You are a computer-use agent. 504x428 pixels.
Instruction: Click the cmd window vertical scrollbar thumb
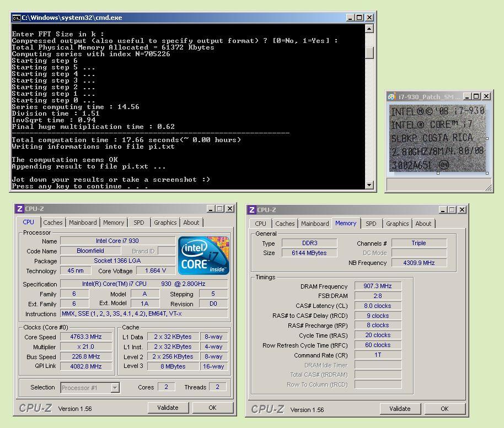(x=369, y=53)
